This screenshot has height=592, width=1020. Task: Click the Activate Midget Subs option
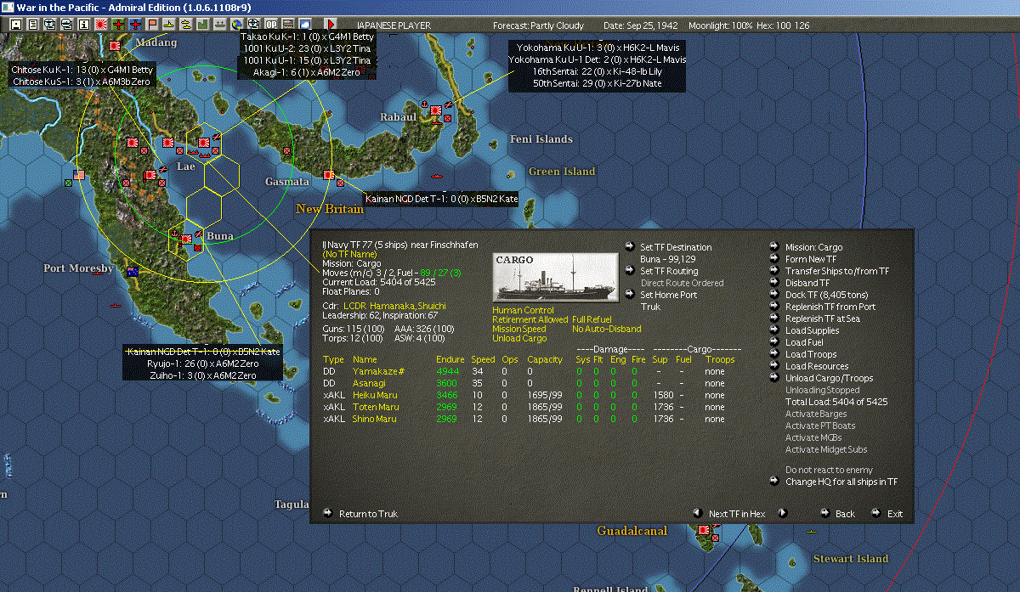(x=826, y=449)
